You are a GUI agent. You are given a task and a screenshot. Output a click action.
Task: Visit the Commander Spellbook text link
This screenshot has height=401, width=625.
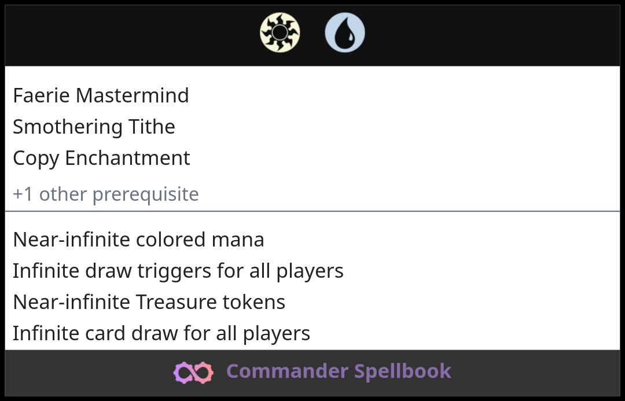[x=339, y=371]
